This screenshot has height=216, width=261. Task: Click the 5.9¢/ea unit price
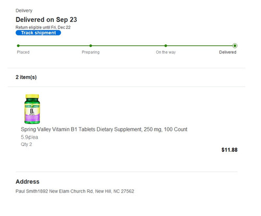pos(29,137)
